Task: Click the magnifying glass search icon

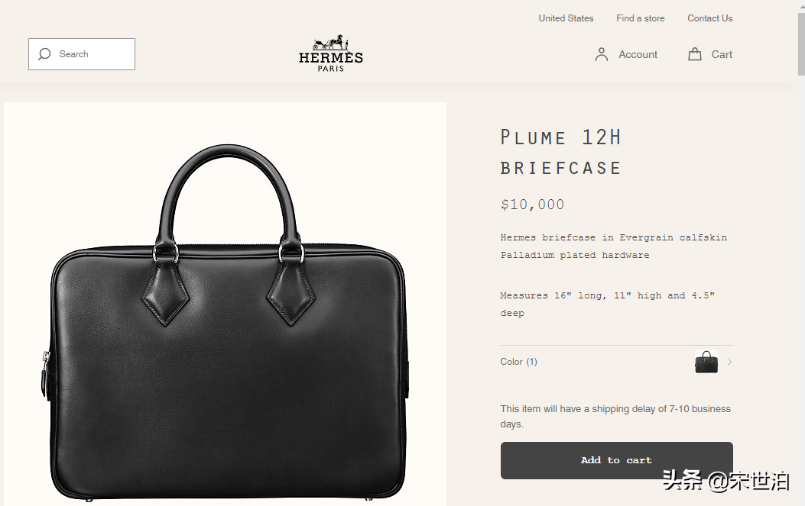Action: [44, 54]
